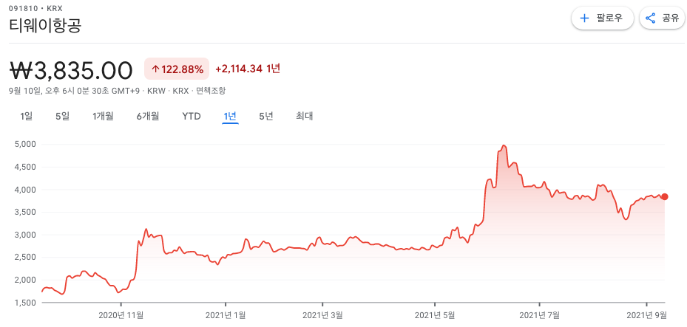Follow the stock via 팔로우 label
The width and height of the screenshot is (687, 327).
coord(609,18)
